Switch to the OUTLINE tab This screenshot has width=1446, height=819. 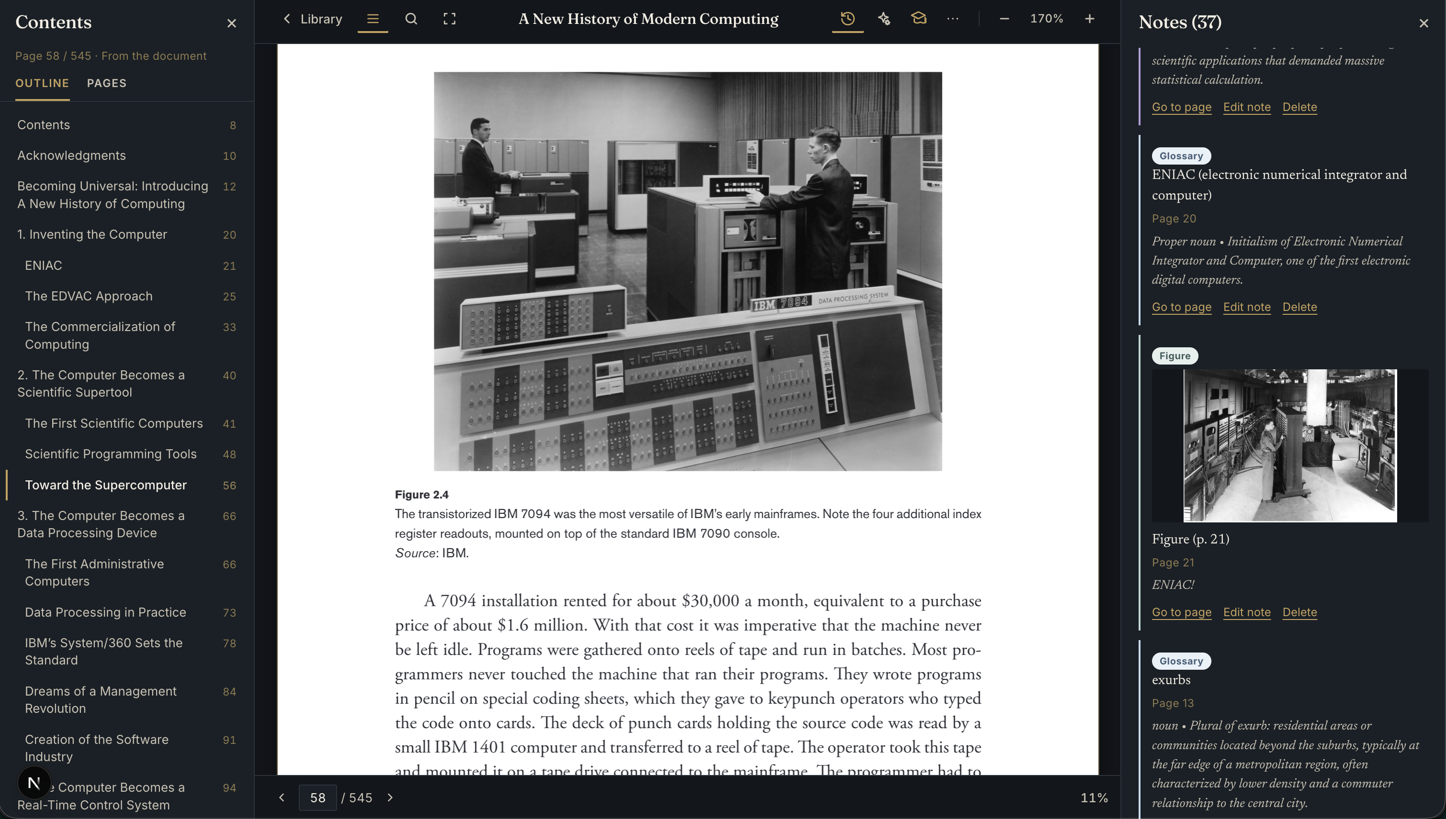pyautogui.click(x=42, y=83)
